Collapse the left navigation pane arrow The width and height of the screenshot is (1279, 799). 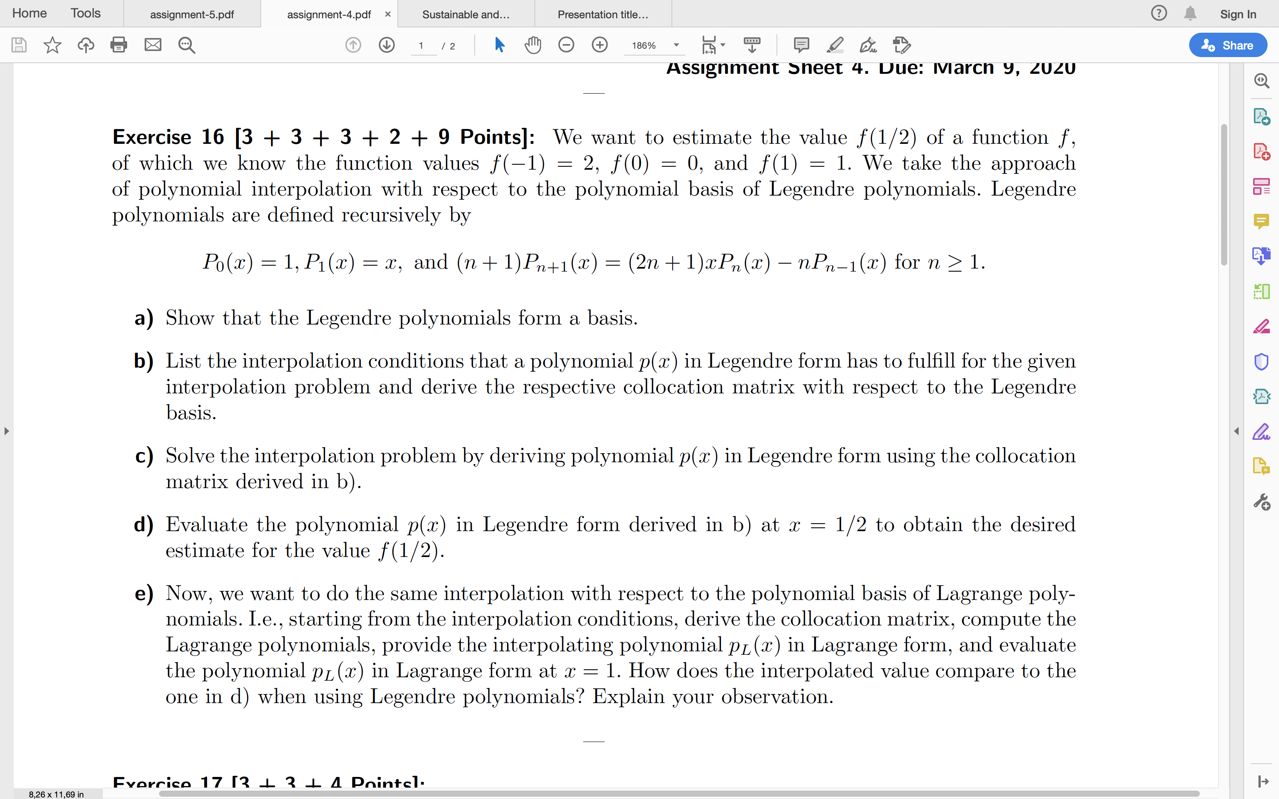pyautogui.click(x=6, y=431)
